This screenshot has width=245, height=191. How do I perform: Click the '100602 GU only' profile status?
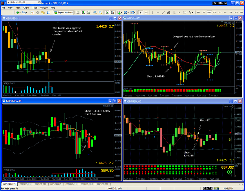coord(114,189)
